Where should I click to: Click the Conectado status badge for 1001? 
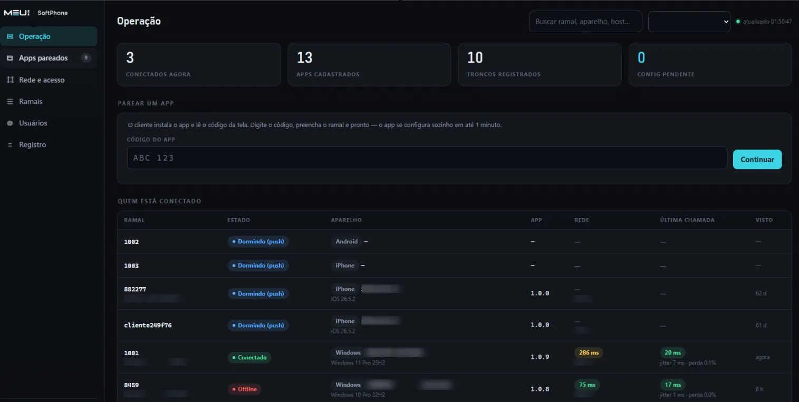coord(249,357)
